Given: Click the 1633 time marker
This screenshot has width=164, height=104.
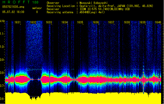Looking at the screenshot, I should pyautogui.click(x=49, y=22).
